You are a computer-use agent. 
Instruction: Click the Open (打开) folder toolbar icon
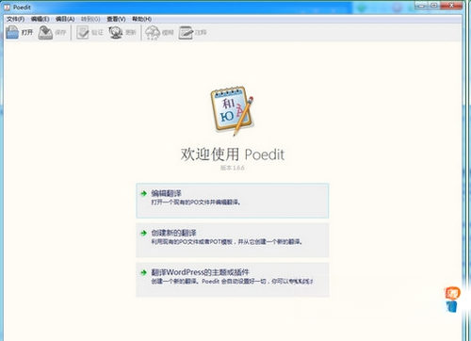click(12, 32)
